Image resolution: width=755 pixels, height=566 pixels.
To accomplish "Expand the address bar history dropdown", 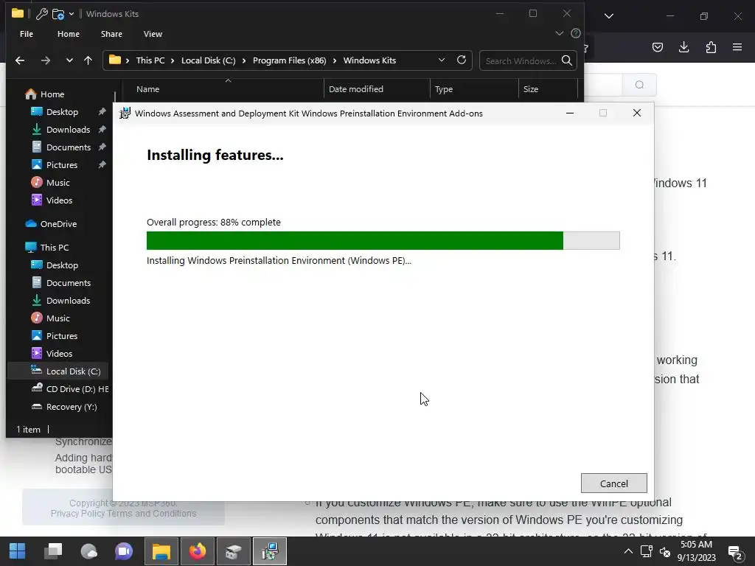I will pyautogui.click(x=442, y=60).
